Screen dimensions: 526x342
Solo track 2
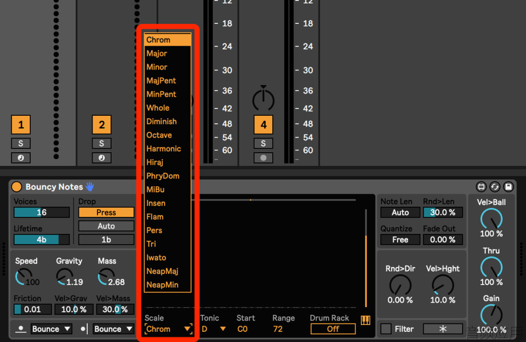(102, 144)
